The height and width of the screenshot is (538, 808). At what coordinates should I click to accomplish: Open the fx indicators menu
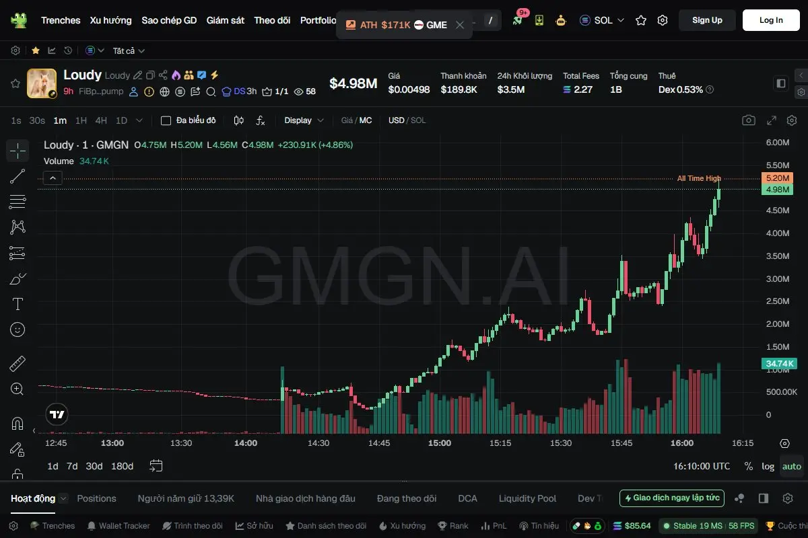261,120
